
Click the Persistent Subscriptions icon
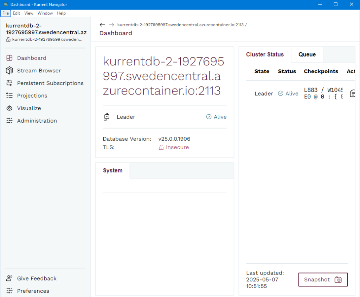[x=9, y=83]
